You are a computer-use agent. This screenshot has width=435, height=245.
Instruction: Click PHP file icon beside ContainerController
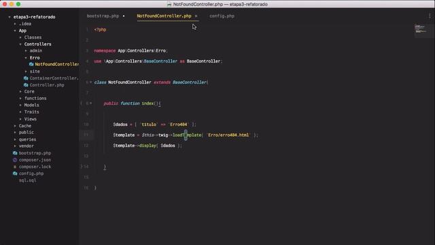click(26, 78)
